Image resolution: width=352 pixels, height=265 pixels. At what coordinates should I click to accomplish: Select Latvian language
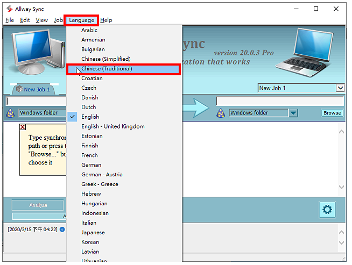124,252
